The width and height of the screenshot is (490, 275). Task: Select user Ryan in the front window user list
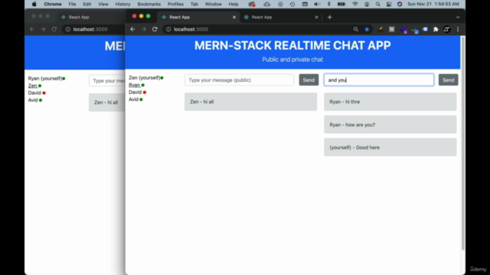tap(135, 85)
